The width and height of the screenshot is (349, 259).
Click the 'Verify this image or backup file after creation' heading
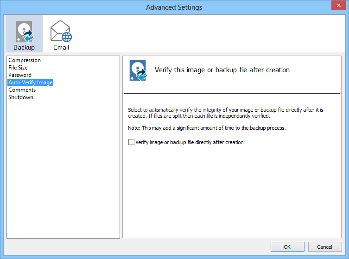pos(222,70)
